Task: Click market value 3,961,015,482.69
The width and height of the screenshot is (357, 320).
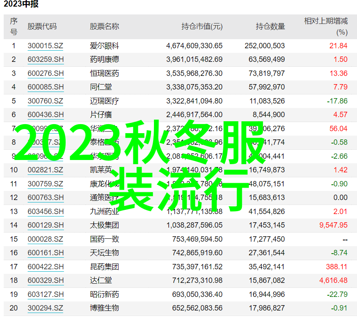Action: (x=194, y=59)
